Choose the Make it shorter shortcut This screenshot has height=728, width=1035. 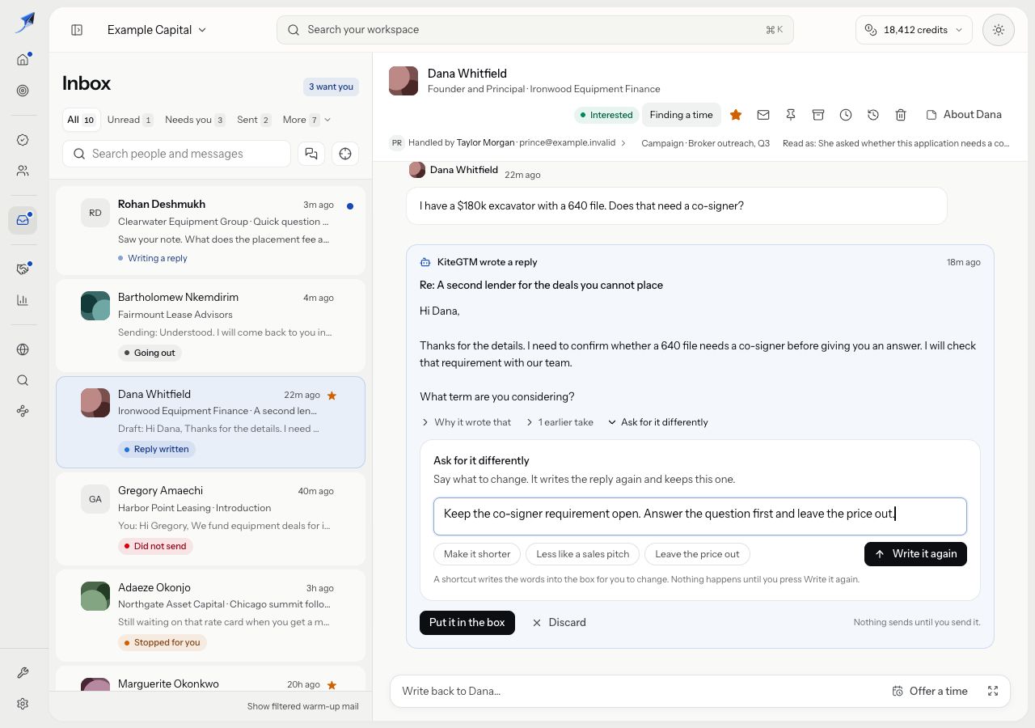pos(477,554)
